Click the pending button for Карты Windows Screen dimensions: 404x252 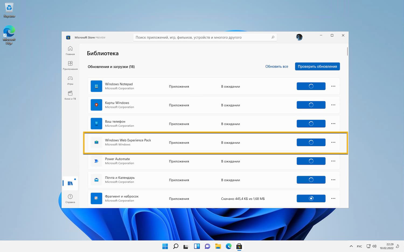[311, 105]
